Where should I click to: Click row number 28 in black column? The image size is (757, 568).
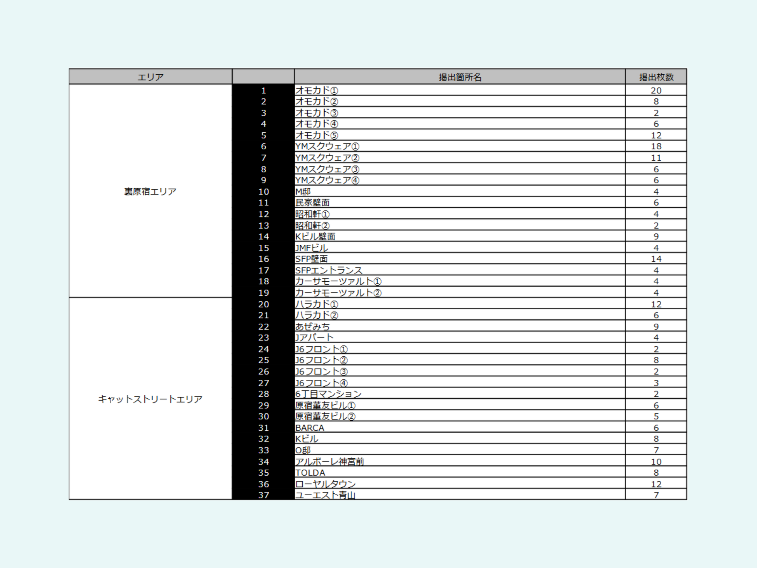[x=263, y=394]
